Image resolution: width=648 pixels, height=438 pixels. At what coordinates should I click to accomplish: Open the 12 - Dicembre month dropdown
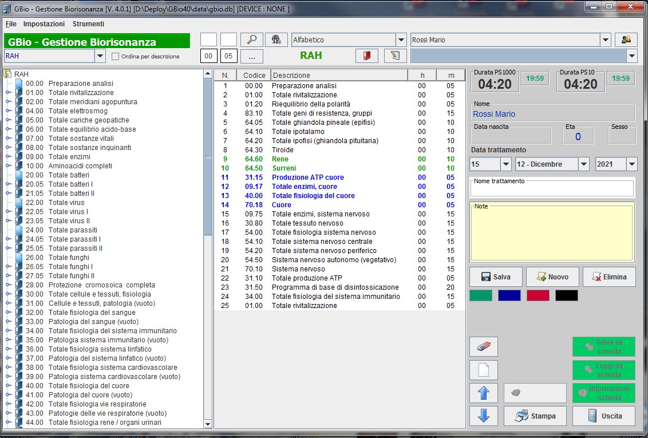[583, 164]
